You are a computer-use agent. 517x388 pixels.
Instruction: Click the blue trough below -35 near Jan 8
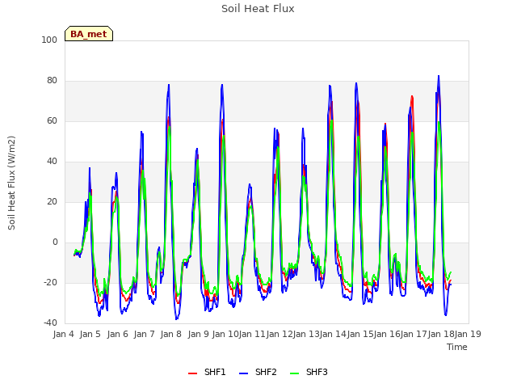pyautogui.click(x=176, y=318)
